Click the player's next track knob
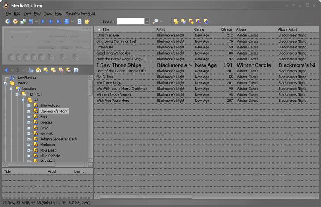This screenshot has width=321, height=207. click(x=19, y=58)
